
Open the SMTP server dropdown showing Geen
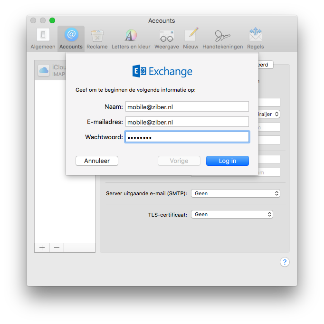tap(236, 193)
